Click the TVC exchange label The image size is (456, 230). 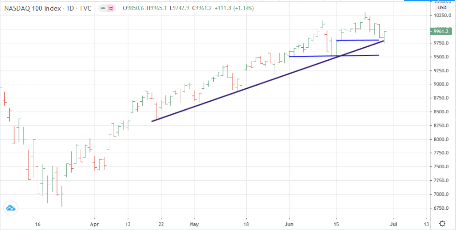coord(85,8)
